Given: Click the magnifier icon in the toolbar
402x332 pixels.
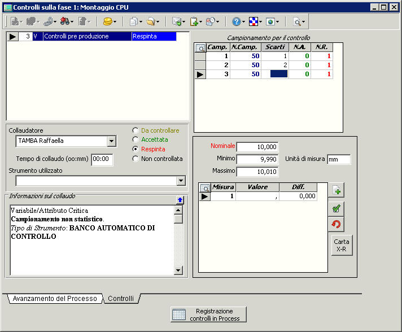Looking at the screenshot, I should pyautogui.click(x=296, y=21).
